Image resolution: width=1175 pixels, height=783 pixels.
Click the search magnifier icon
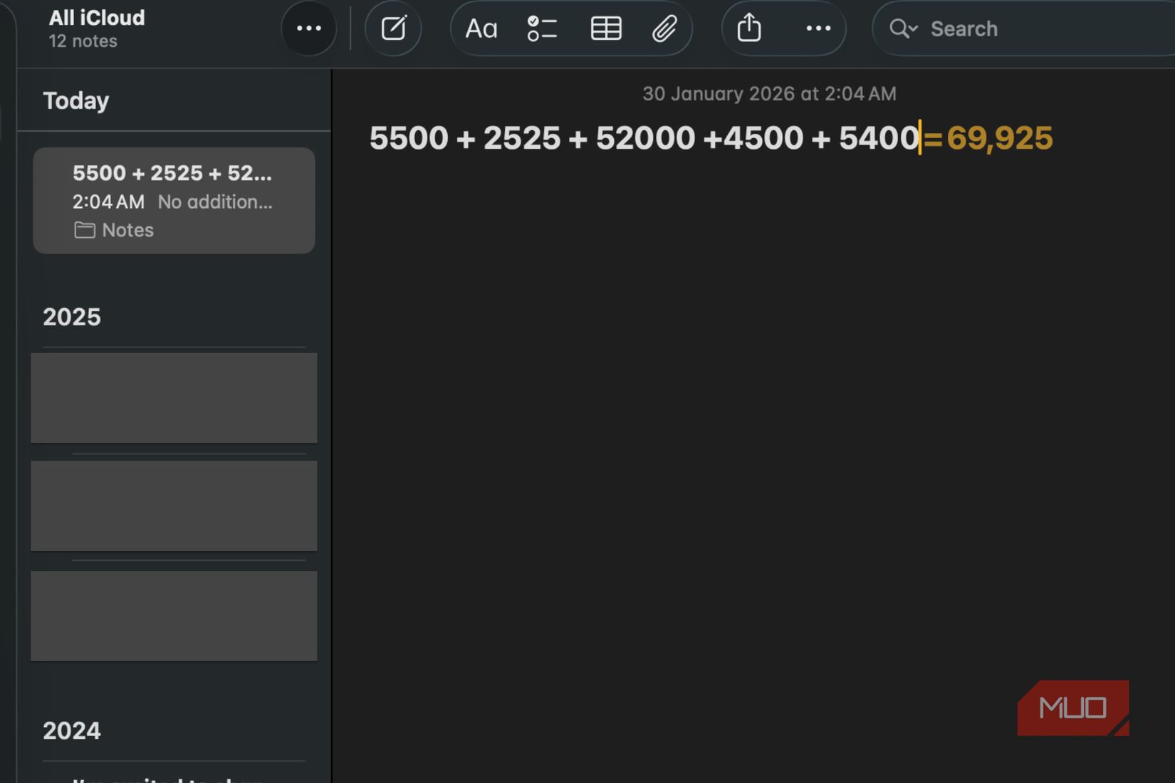tap(897, 28)
